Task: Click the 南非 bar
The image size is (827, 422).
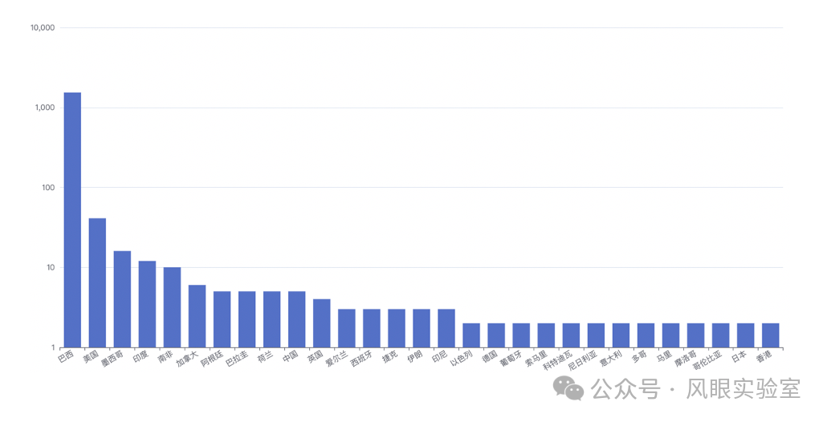Action: point(172,307)
